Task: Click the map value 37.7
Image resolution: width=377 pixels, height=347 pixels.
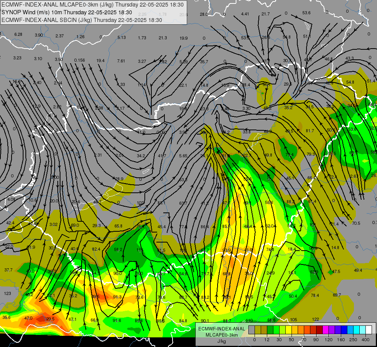Action: click(x=8, y=270)
